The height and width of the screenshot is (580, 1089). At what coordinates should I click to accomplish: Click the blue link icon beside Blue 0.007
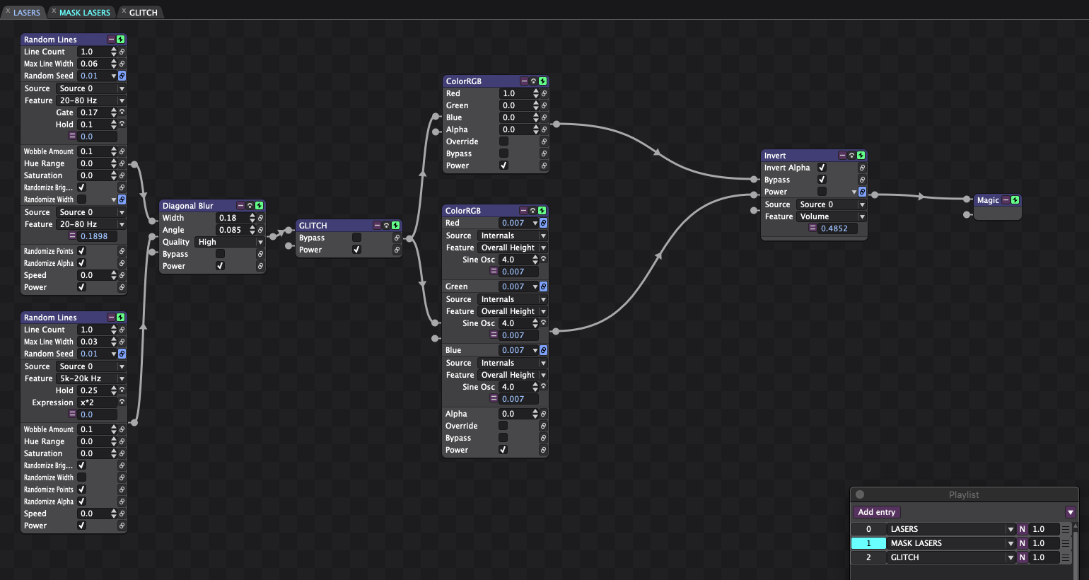pos(543,350)
